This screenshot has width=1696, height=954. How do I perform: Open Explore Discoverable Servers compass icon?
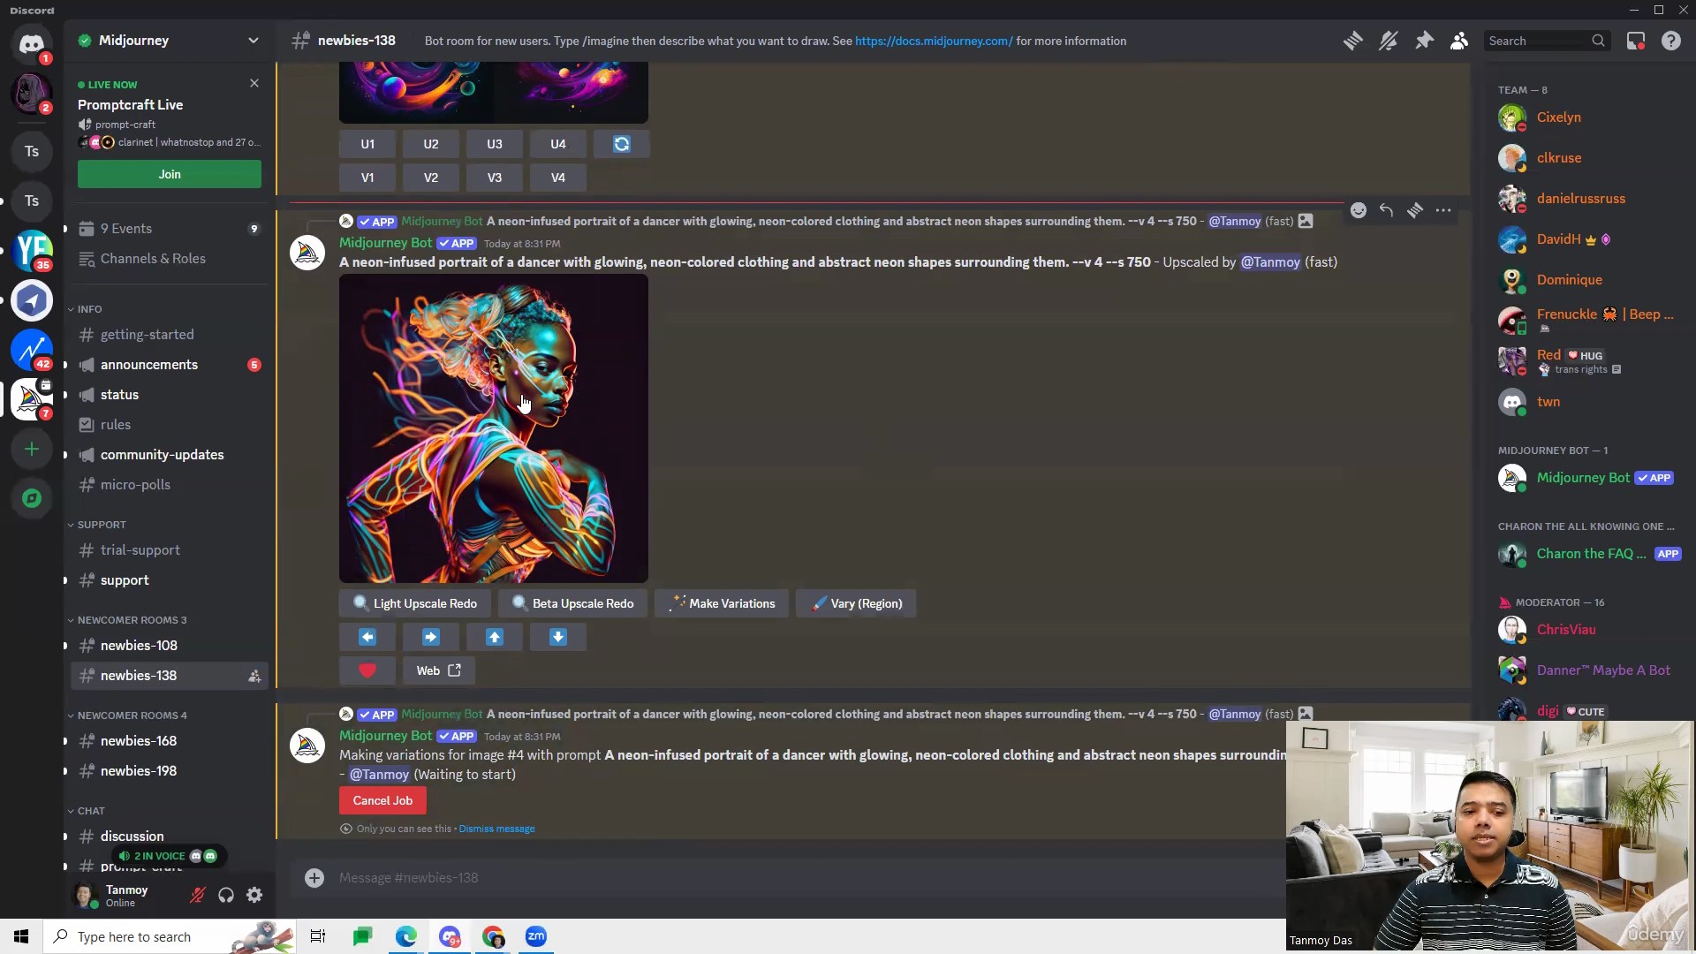tap(32, 498)
